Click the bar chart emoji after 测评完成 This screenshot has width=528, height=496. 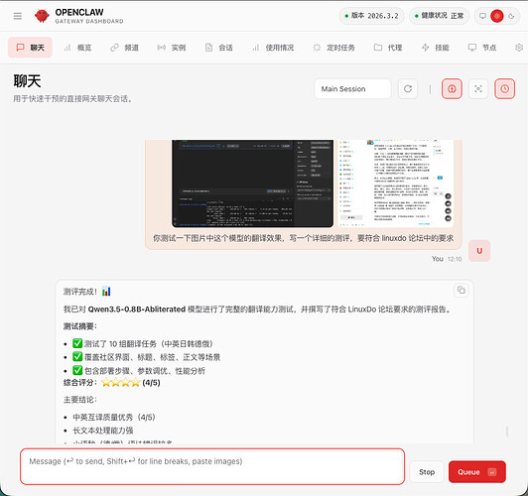[x=106, y=292]
